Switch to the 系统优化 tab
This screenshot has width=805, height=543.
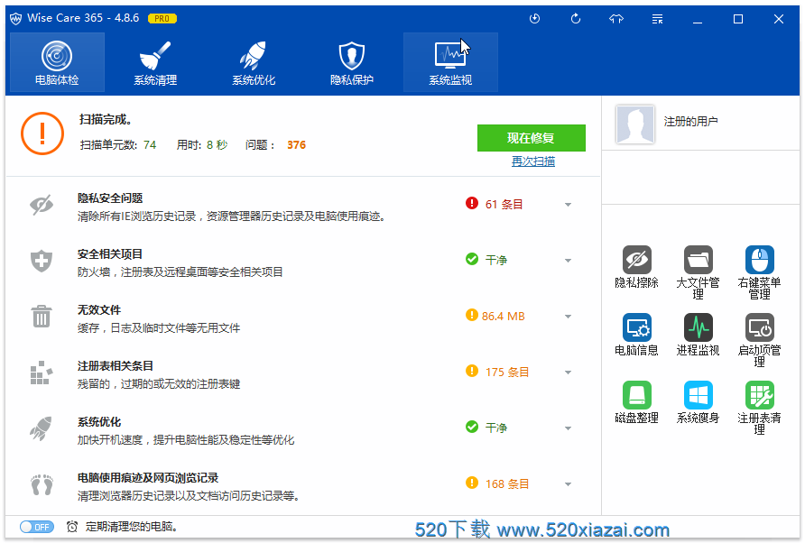pyautogui.click(x=254, y=62)
